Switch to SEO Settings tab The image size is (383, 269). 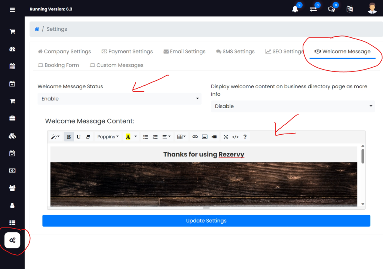[284, 52]
